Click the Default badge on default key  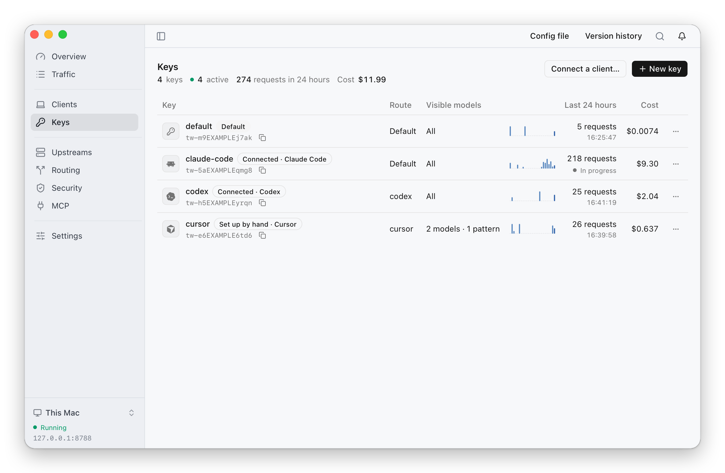(233, 127)
